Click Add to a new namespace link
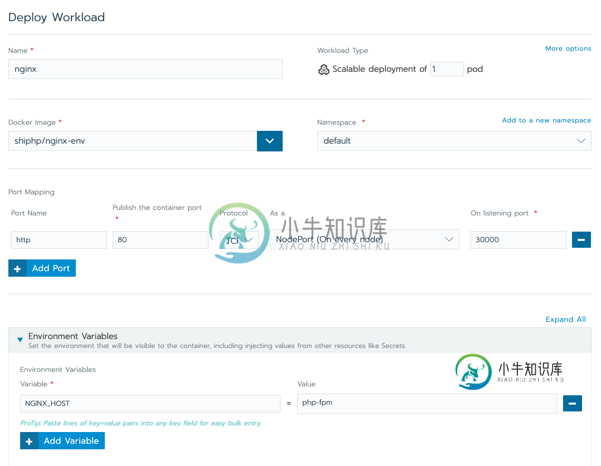The image size is (601, 466). pyautogui.click(x=546, y=120)
